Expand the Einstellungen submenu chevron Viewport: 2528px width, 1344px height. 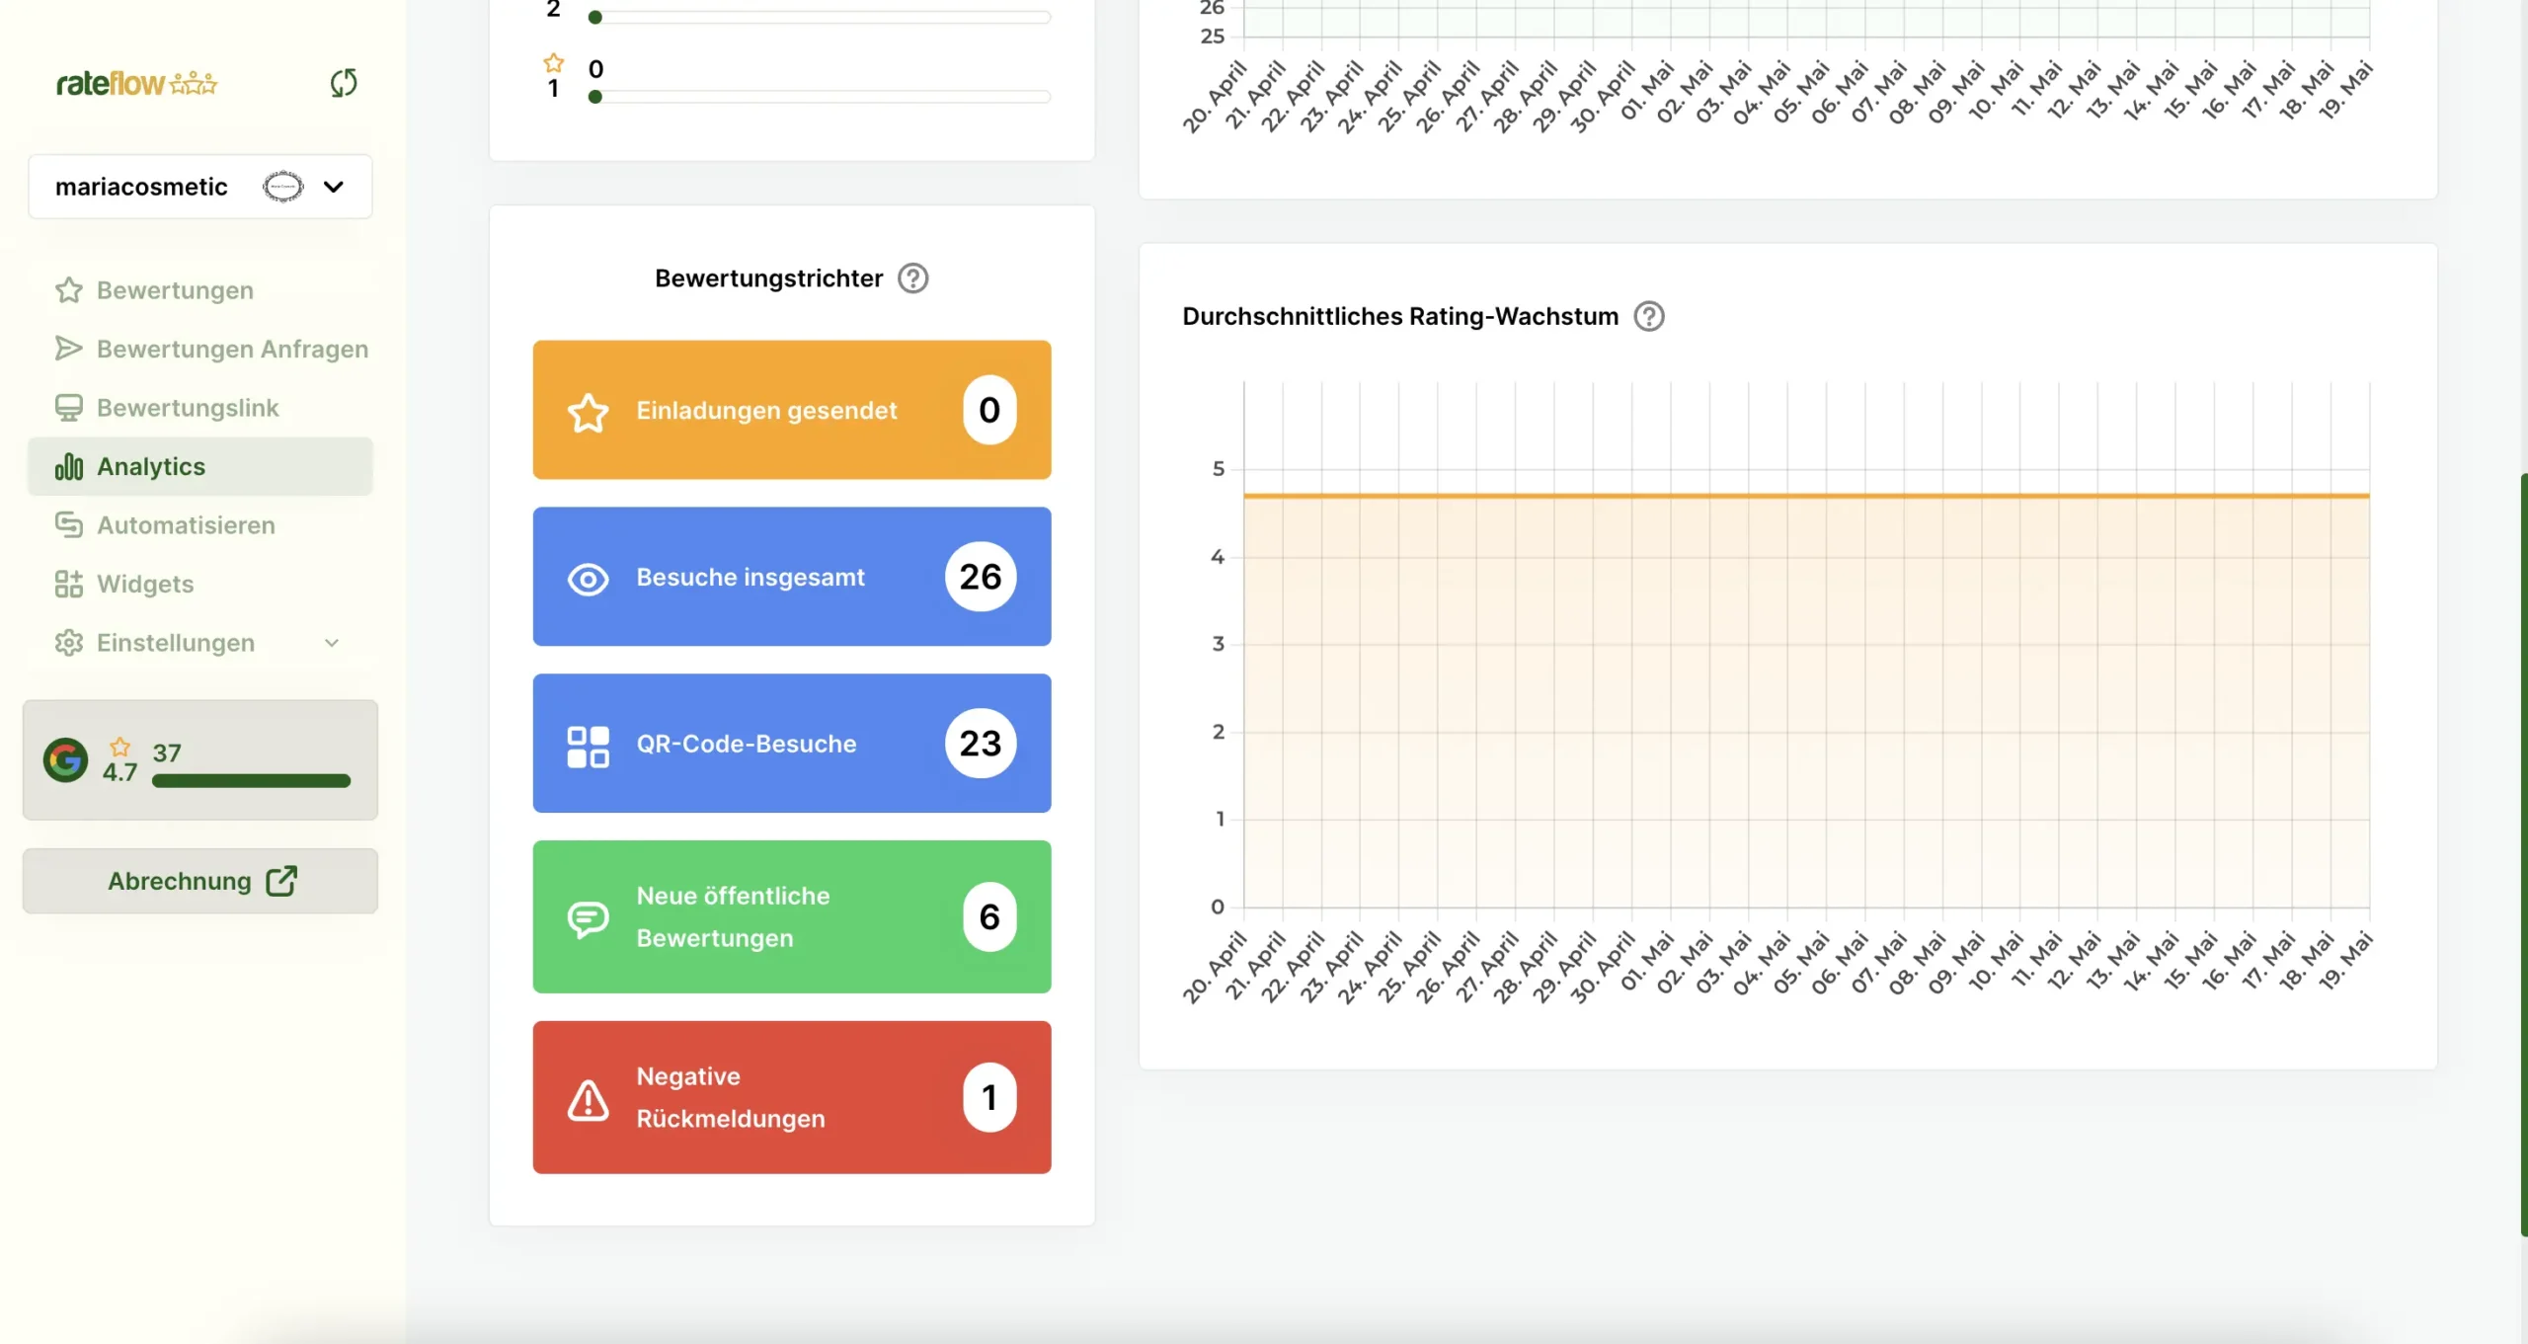[x=332, y=643]
